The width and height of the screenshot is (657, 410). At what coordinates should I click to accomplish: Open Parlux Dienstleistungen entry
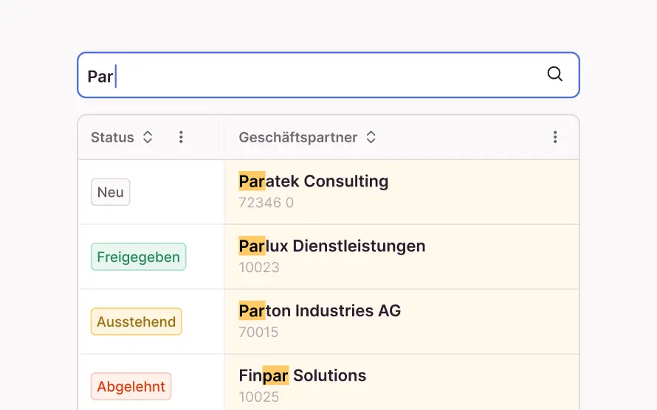(x=331, y=246)
